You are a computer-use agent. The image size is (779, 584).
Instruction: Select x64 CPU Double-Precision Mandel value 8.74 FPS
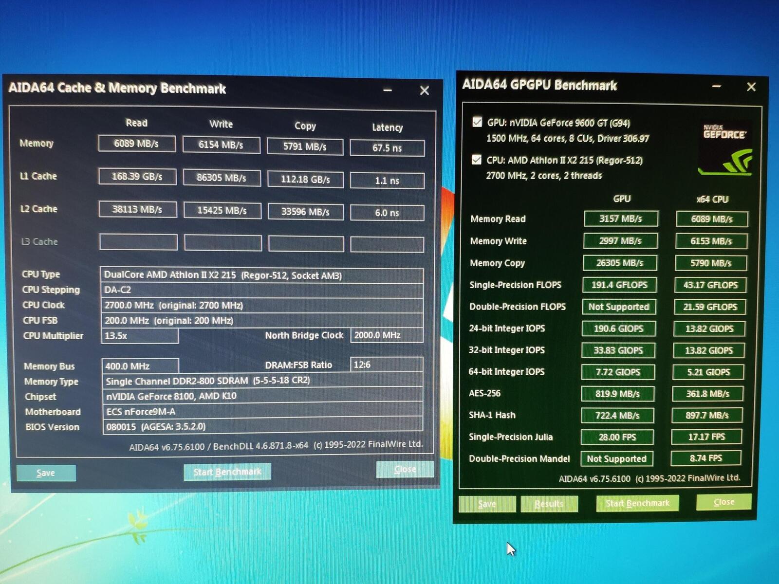click(706, 458)
